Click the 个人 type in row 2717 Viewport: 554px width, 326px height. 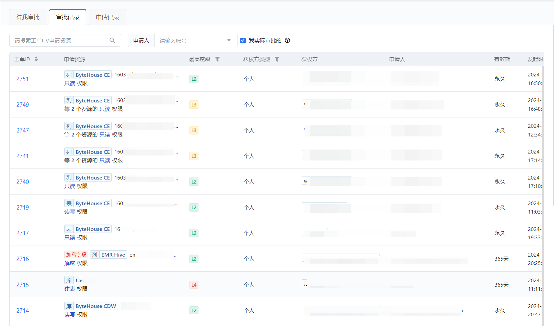(249, 233)
